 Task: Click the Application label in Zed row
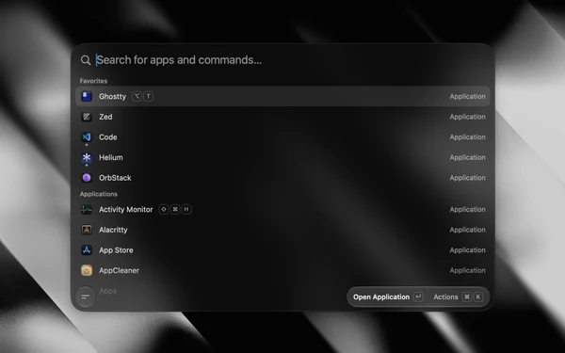pyautogui.click(x=467, y=117)
